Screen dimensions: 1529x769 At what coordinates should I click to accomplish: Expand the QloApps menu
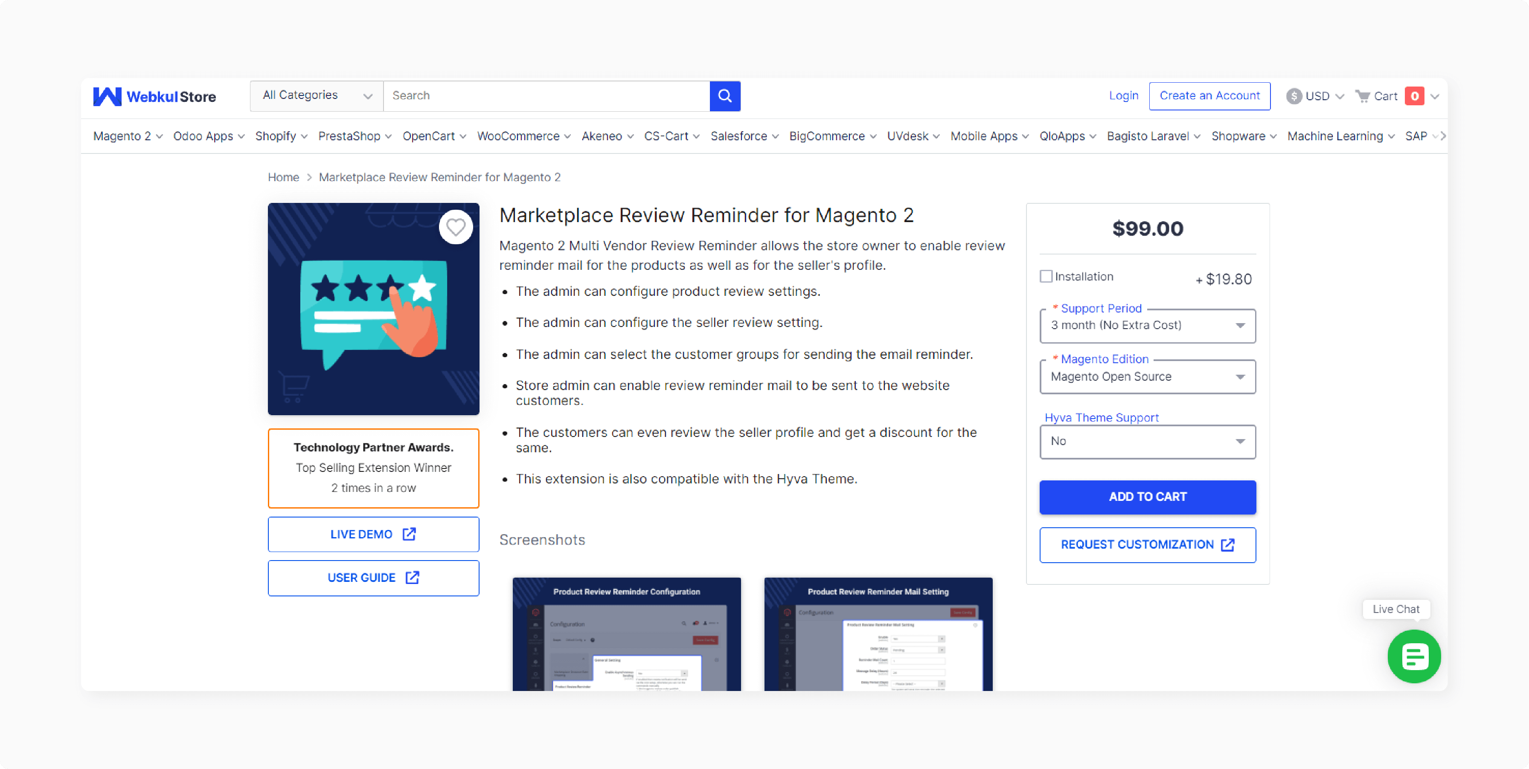point(1068,136)
